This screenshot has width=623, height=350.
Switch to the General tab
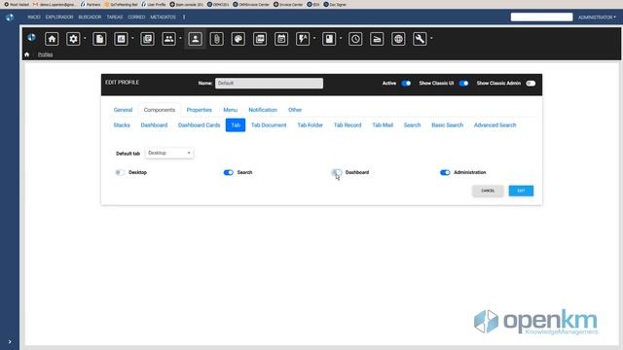tap(123, 110)
